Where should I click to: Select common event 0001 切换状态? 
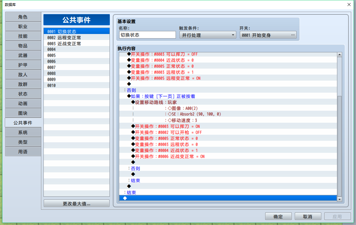pyautogui.click(x=77, y=32)
